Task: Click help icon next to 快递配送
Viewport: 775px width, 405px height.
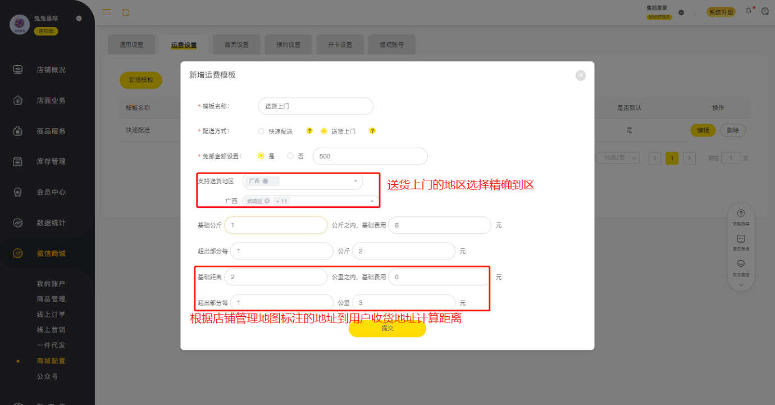Action: pos(309,131)
